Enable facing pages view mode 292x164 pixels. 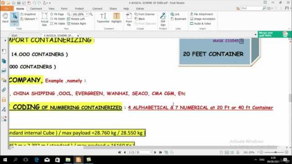click(x=232, y=153)
